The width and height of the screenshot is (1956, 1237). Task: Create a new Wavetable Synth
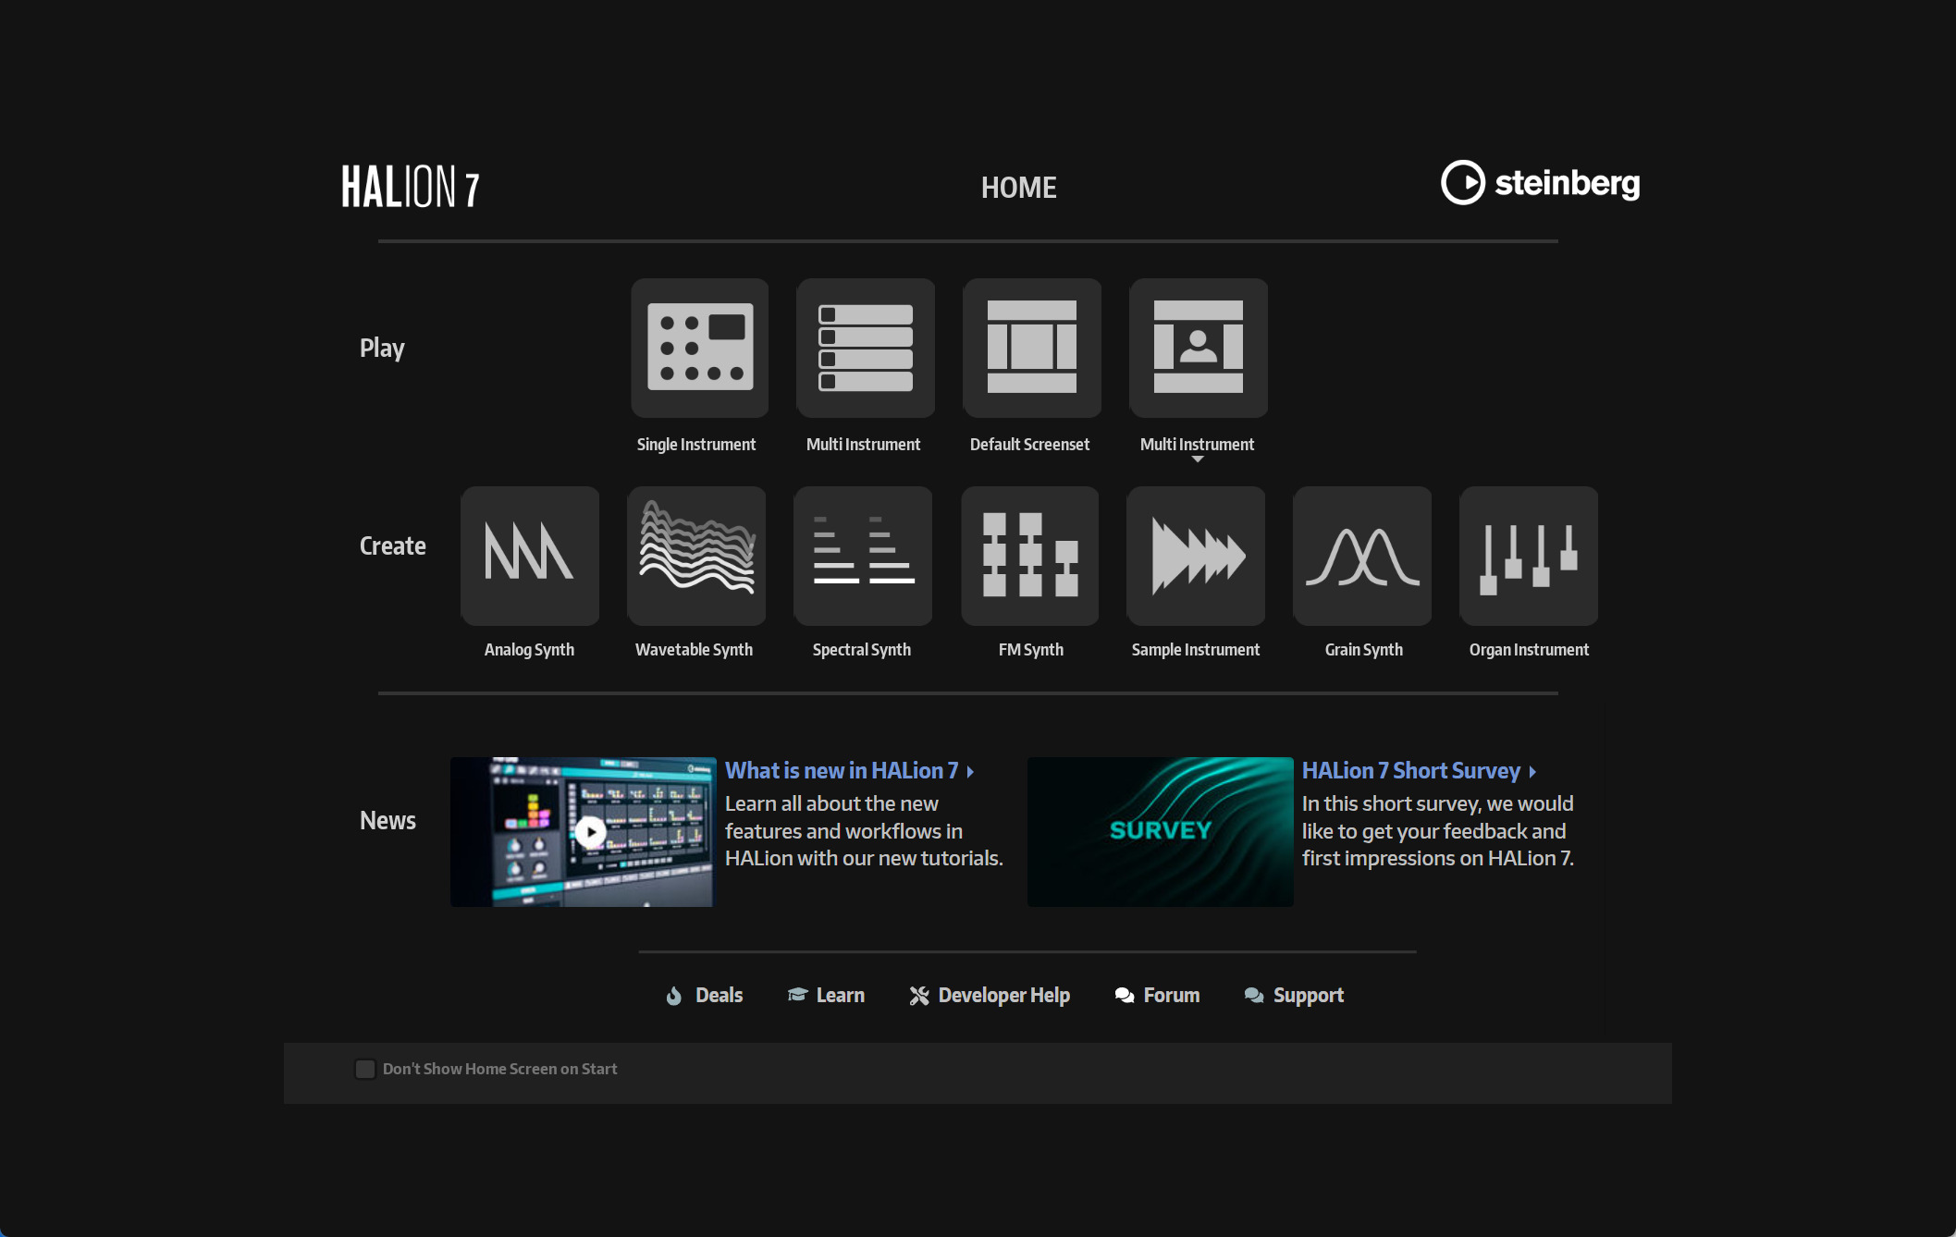click(x=696, y=556)
